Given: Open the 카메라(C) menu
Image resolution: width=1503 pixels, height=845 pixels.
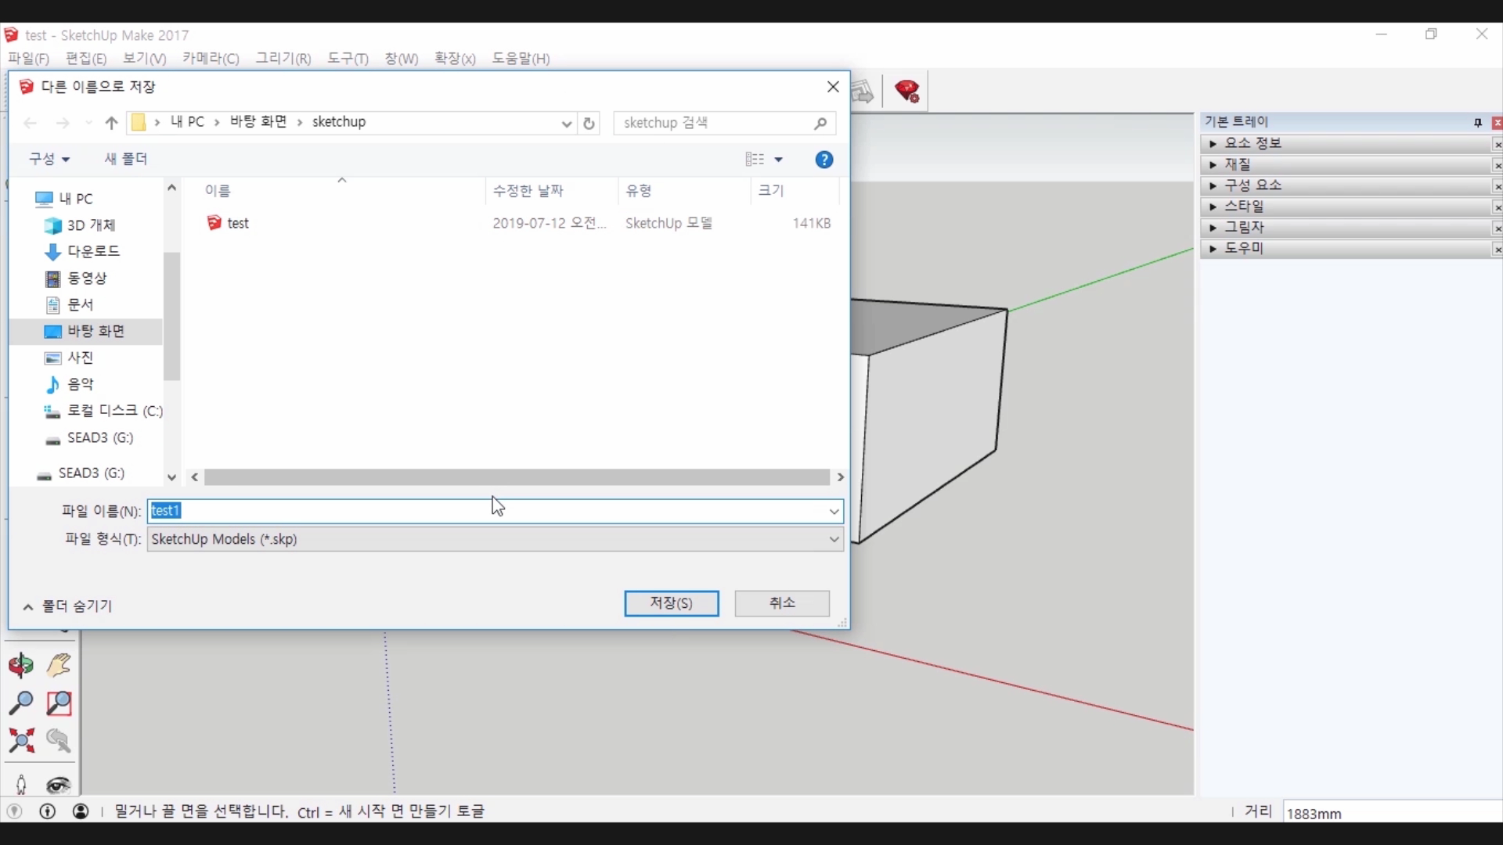Looking at the screenshot, I should (210, 59).
